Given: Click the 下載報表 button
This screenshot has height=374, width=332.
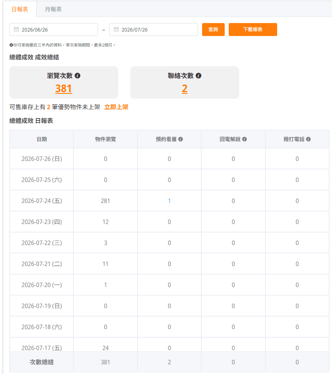Looking at the screenshot, I should click(x=253, y=30).
